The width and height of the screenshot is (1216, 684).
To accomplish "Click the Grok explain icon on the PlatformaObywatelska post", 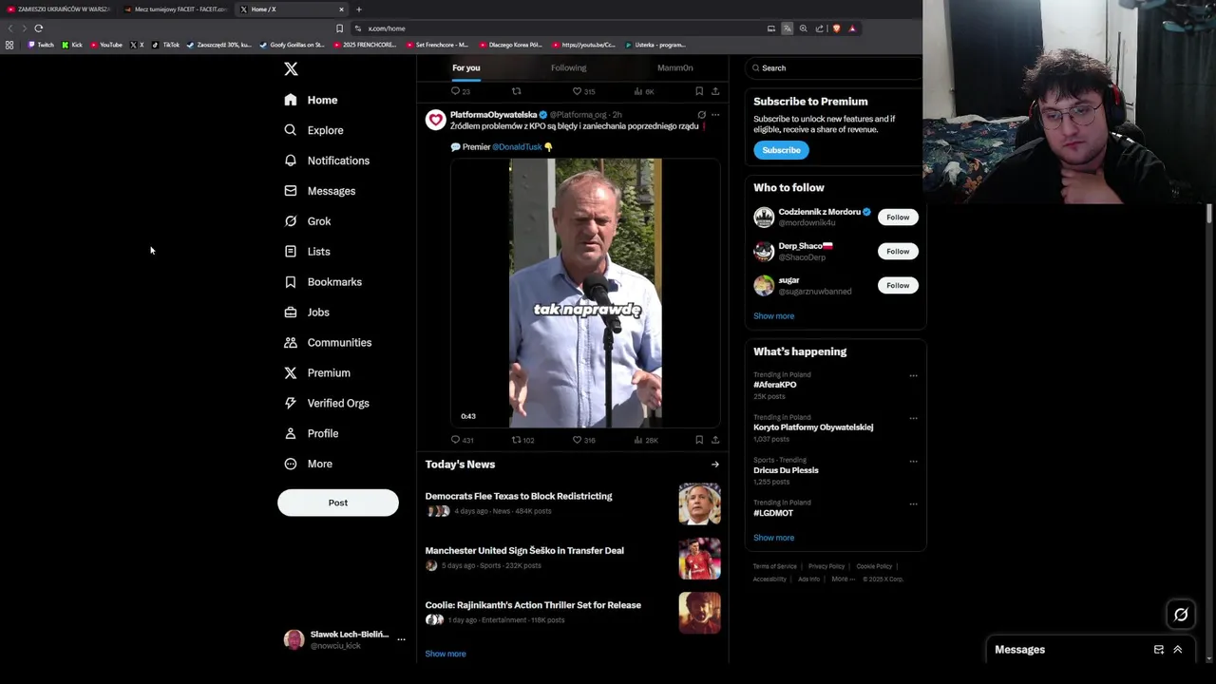I will coord(701,115).
